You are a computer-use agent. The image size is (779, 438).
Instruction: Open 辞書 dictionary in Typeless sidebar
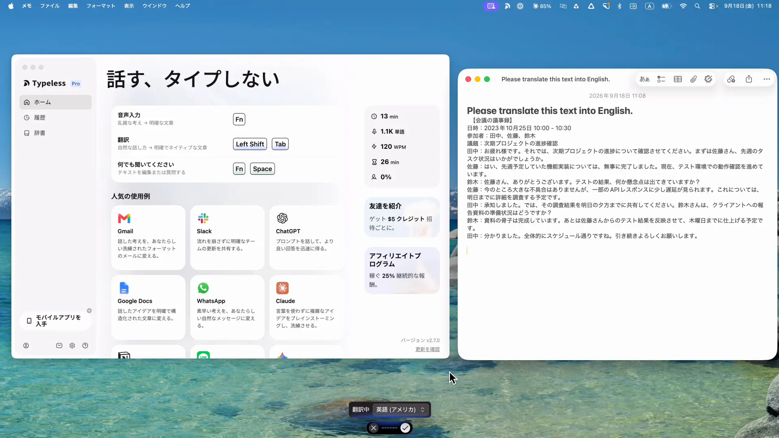[56, 133]
